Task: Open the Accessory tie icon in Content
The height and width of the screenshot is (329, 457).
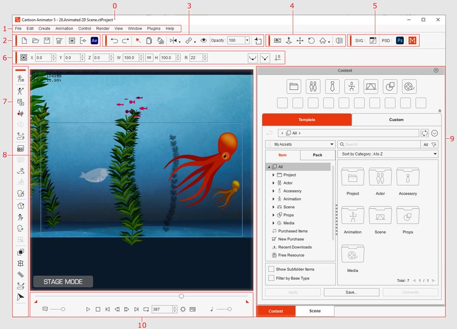Action: (332, 86)
